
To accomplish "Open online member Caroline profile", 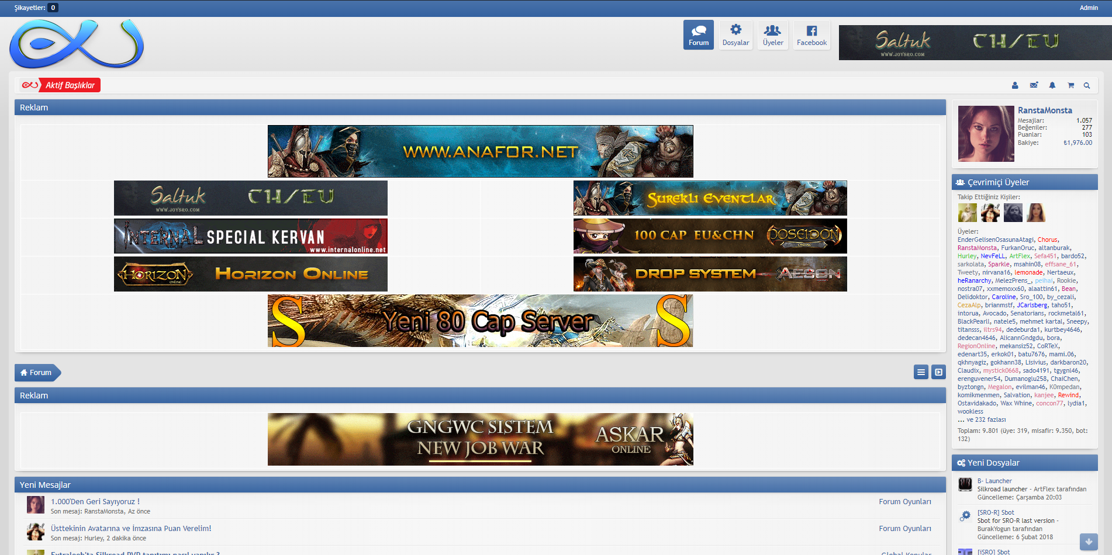I will [x=1004, y=297].
